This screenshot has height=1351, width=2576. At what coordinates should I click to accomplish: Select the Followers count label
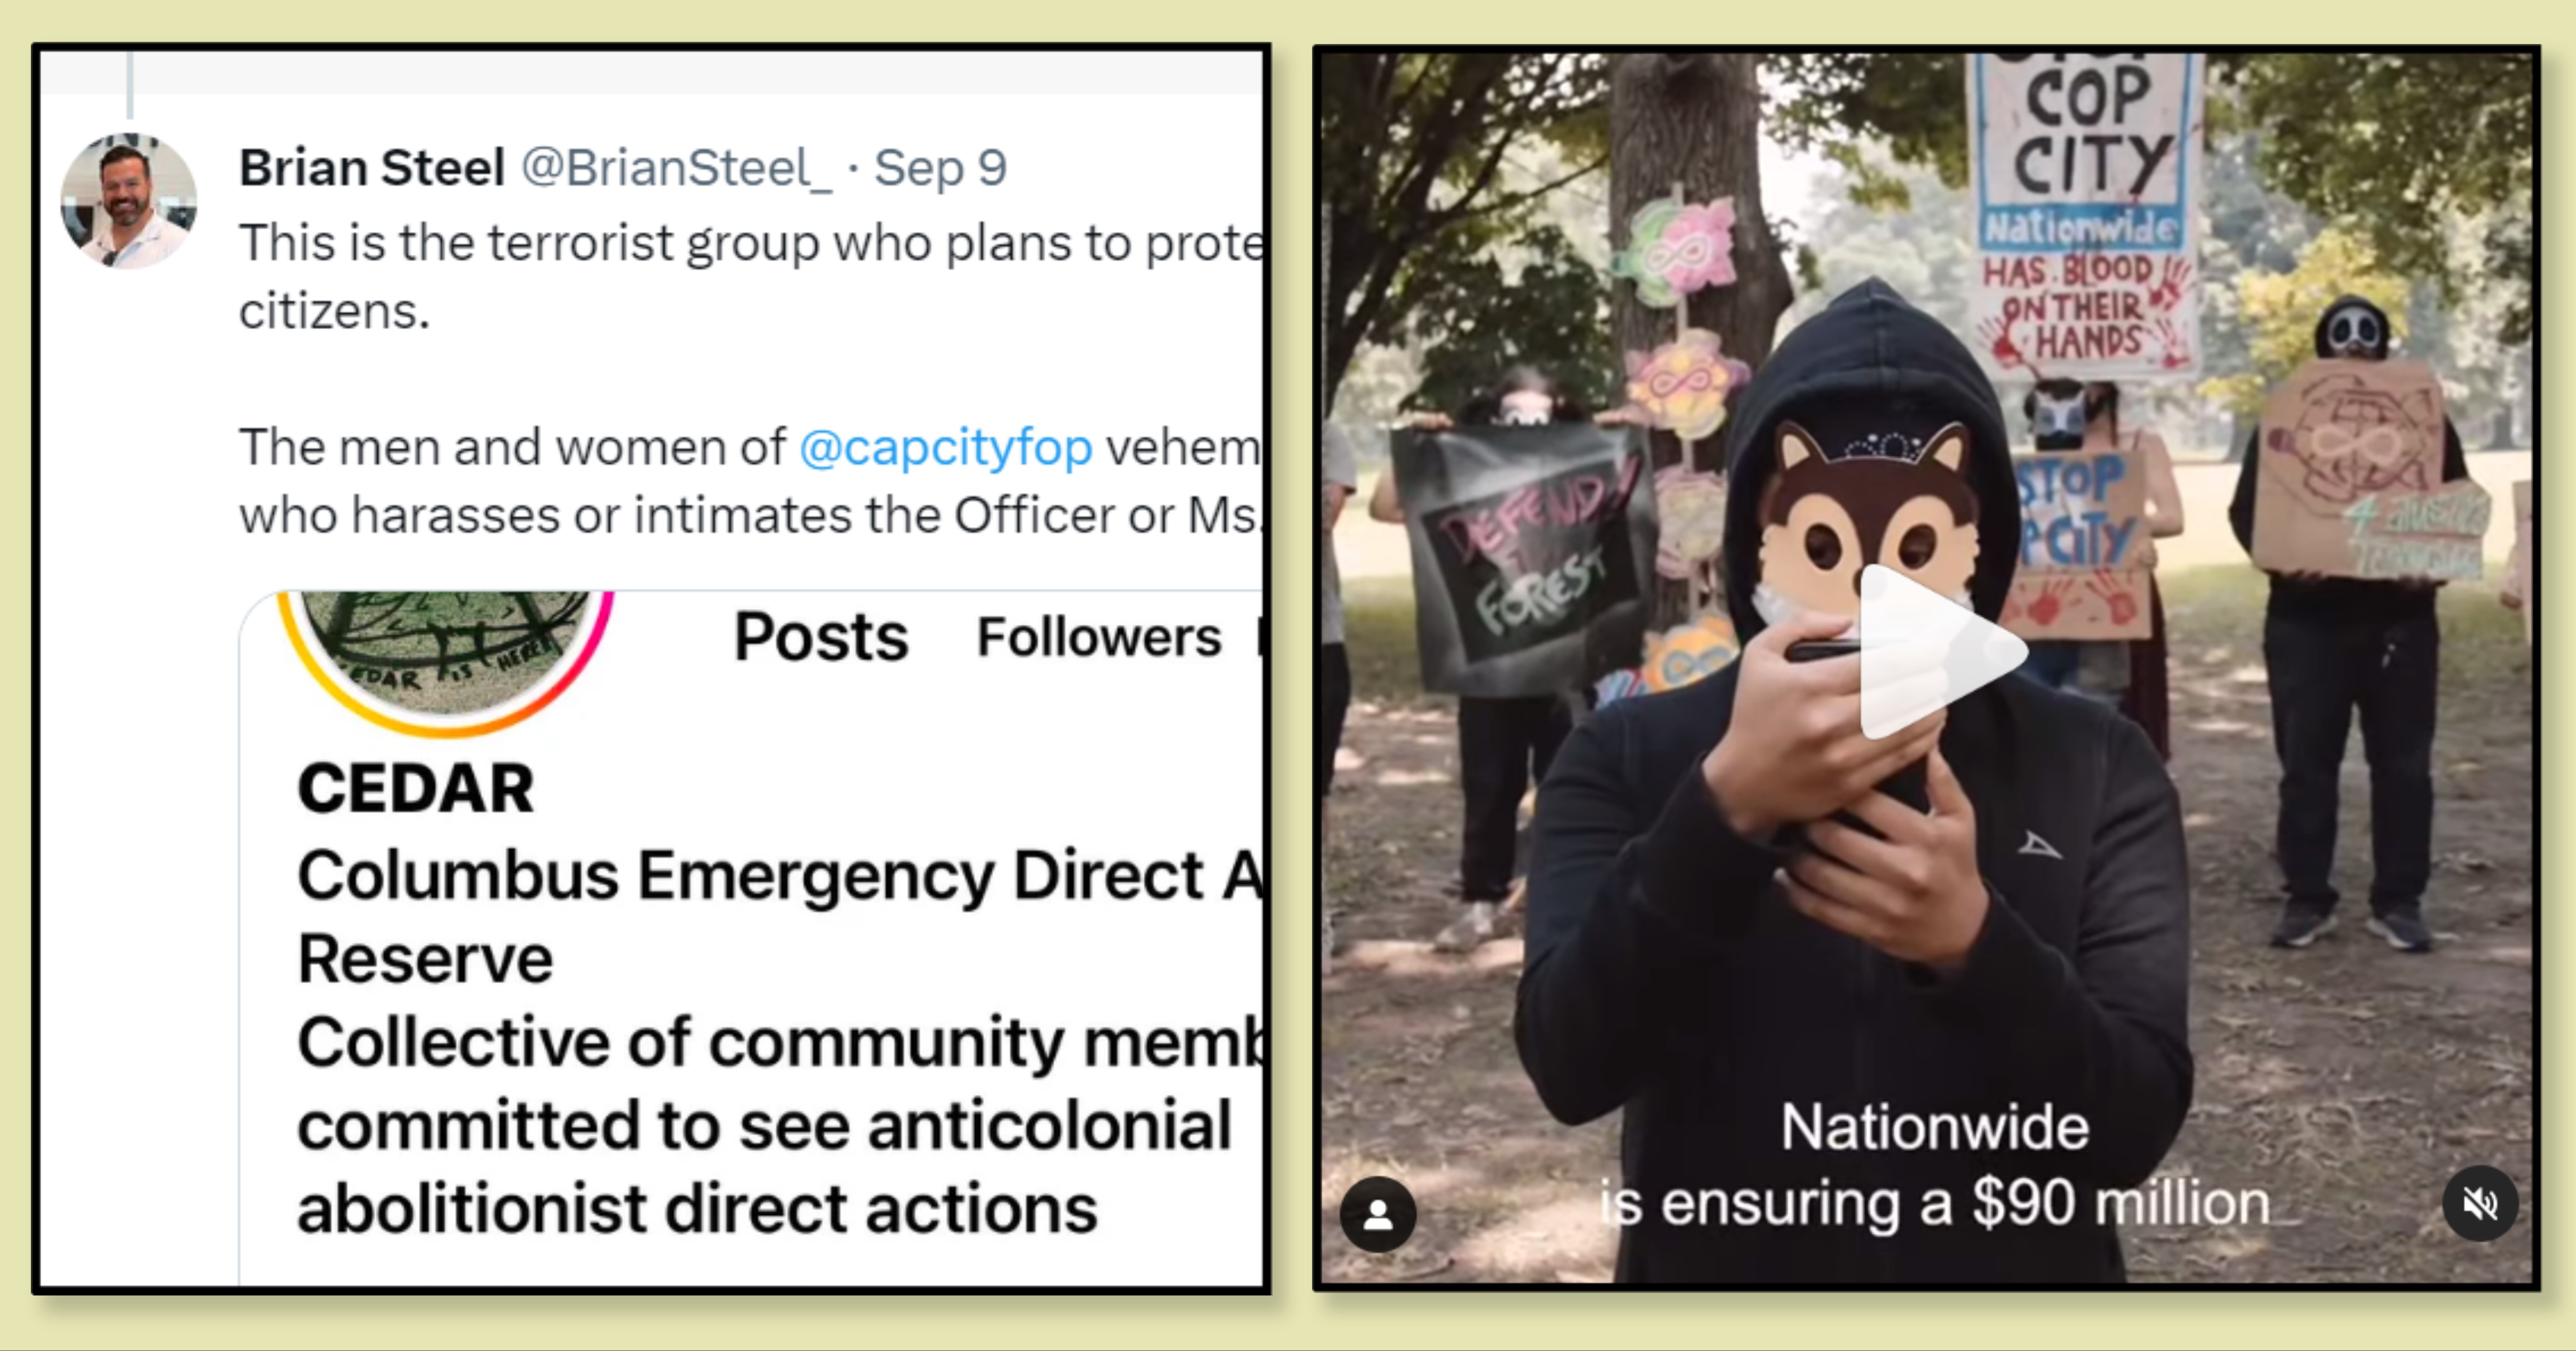[1099, 637]
